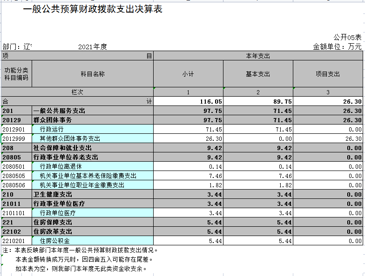
Task: Select the 行政事业单位养老支出 cell
Action: pos(93,157)
